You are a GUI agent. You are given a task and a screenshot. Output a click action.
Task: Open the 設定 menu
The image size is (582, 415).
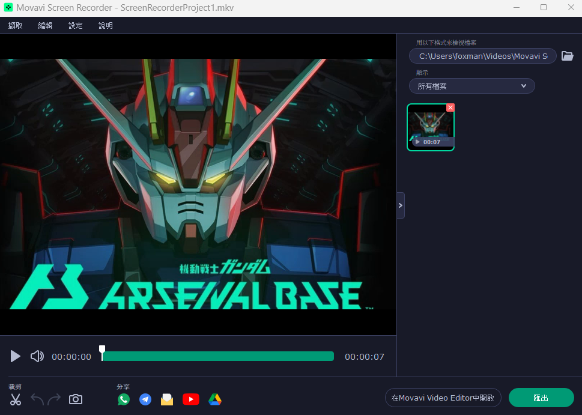(75, 26)
